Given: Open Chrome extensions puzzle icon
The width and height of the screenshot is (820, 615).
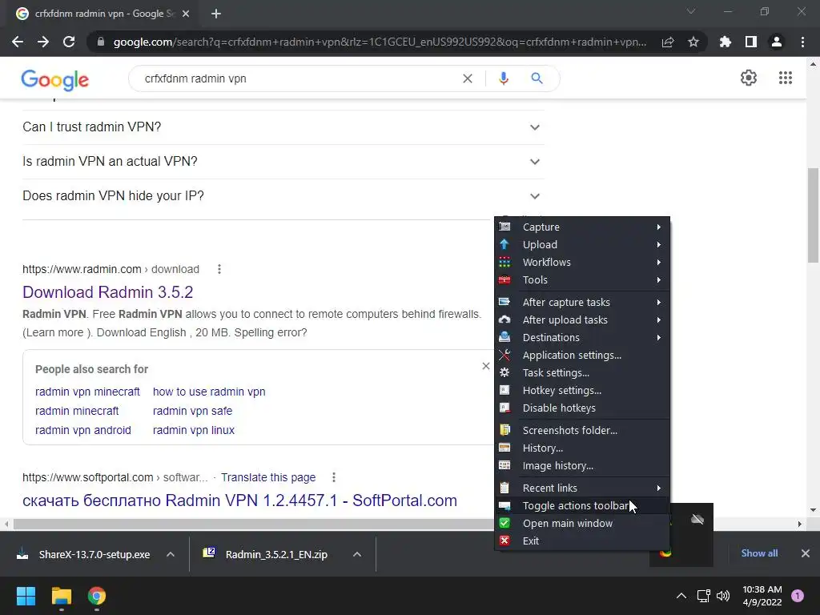Looking at the screenshot, I should [726, 42].
